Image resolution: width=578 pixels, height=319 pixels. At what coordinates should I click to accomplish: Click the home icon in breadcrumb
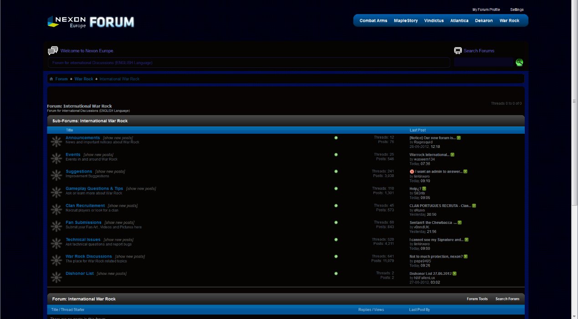tap(51, 79)
